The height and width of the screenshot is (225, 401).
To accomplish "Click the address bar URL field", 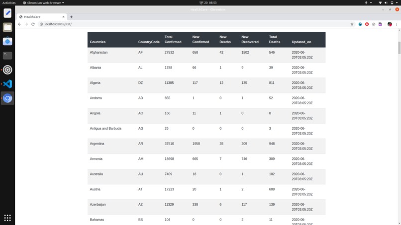I will (x=195, y=24).
